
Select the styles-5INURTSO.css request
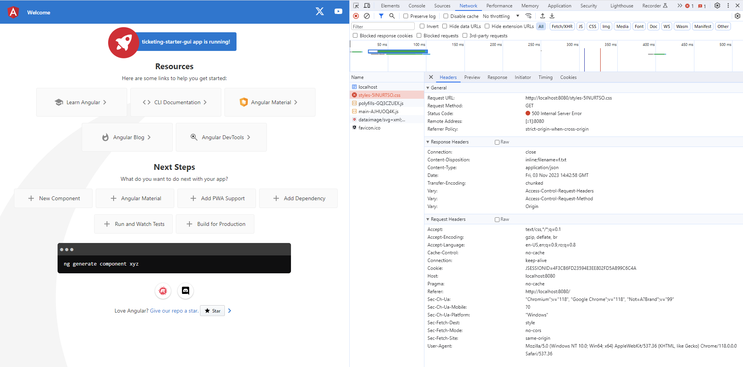click(x=379, y=95)
